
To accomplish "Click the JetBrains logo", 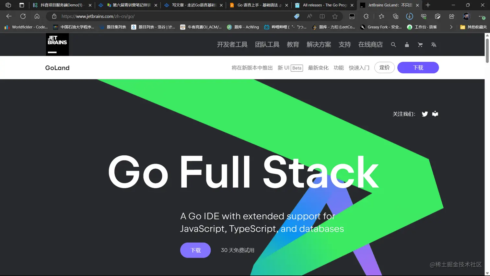I will [57, 44].
